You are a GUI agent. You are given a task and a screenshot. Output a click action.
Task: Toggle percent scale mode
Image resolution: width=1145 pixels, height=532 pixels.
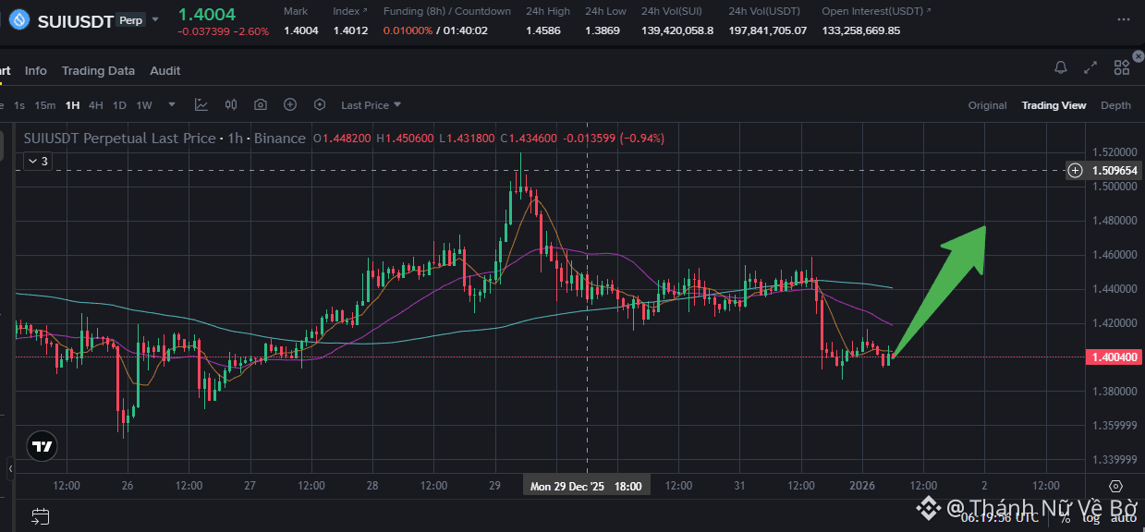click(1066, 517)
